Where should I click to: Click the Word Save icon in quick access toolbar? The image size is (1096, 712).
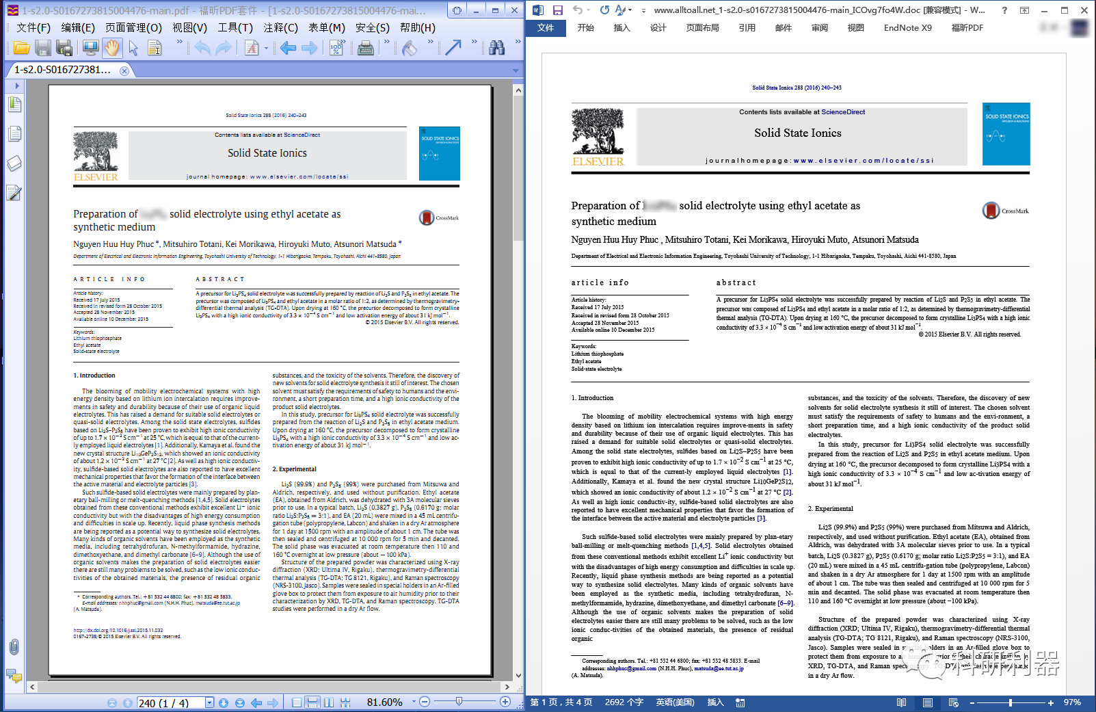click(558, 10)
